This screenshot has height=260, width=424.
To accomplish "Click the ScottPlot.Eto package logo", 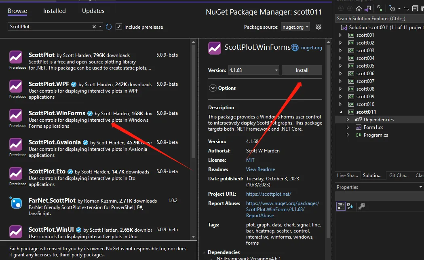I will pyautogui.click(x=16, y=174).
